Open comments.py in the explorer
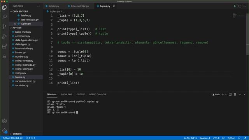The height and width of the screenshot is (140, 249). point(23,36)
